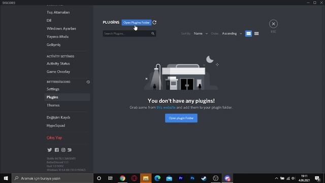Close settings with the ESC circle button

pyautogui.click(x=273, y=24)
